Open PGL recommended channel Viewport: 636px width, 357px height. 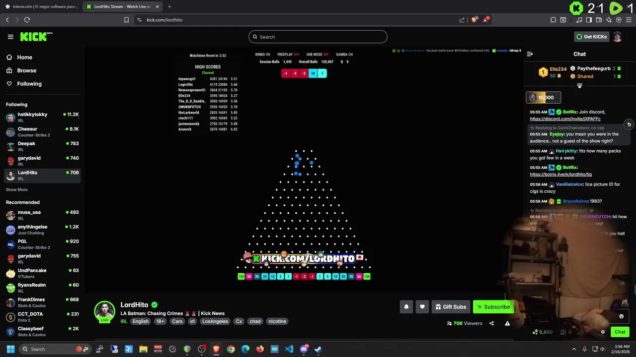[x=42, y=244]
